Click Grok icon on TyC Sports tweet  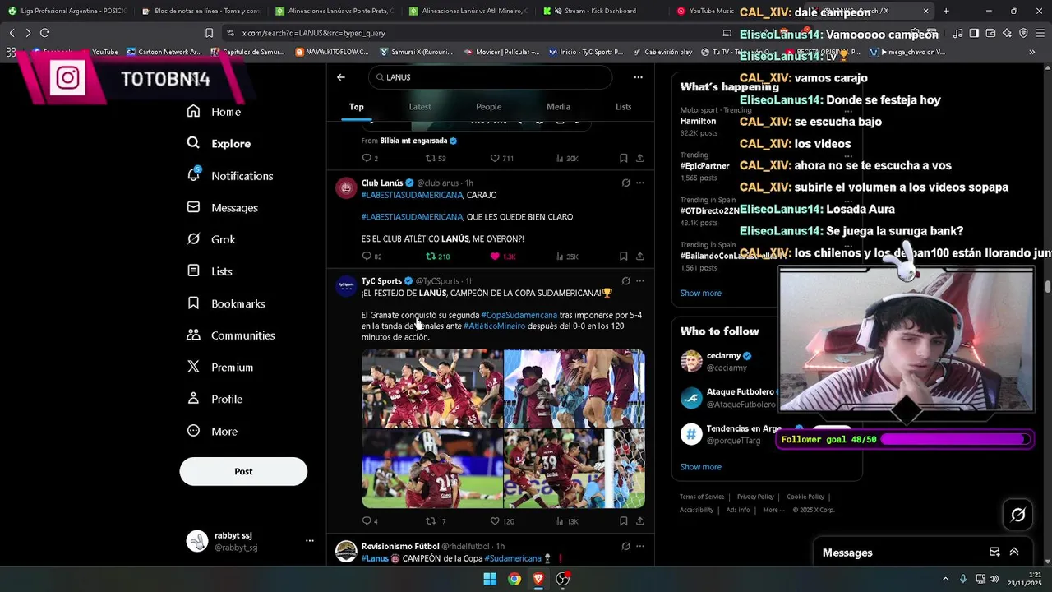tap(625, 281)
